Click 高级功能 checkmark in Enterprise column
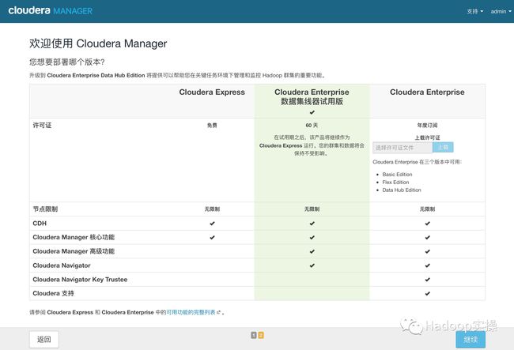This screenshot has width=514, height=350. 427,251
